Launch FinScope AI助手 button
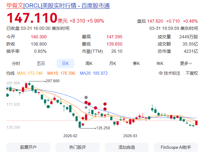Image resolution: width=209 pixels, height=156 pixels. [x=176, y=147]
